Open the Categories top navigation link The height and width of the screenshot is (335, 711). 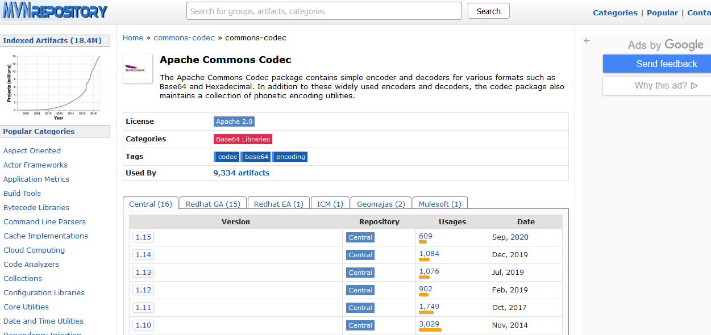(x=615, y=12)
